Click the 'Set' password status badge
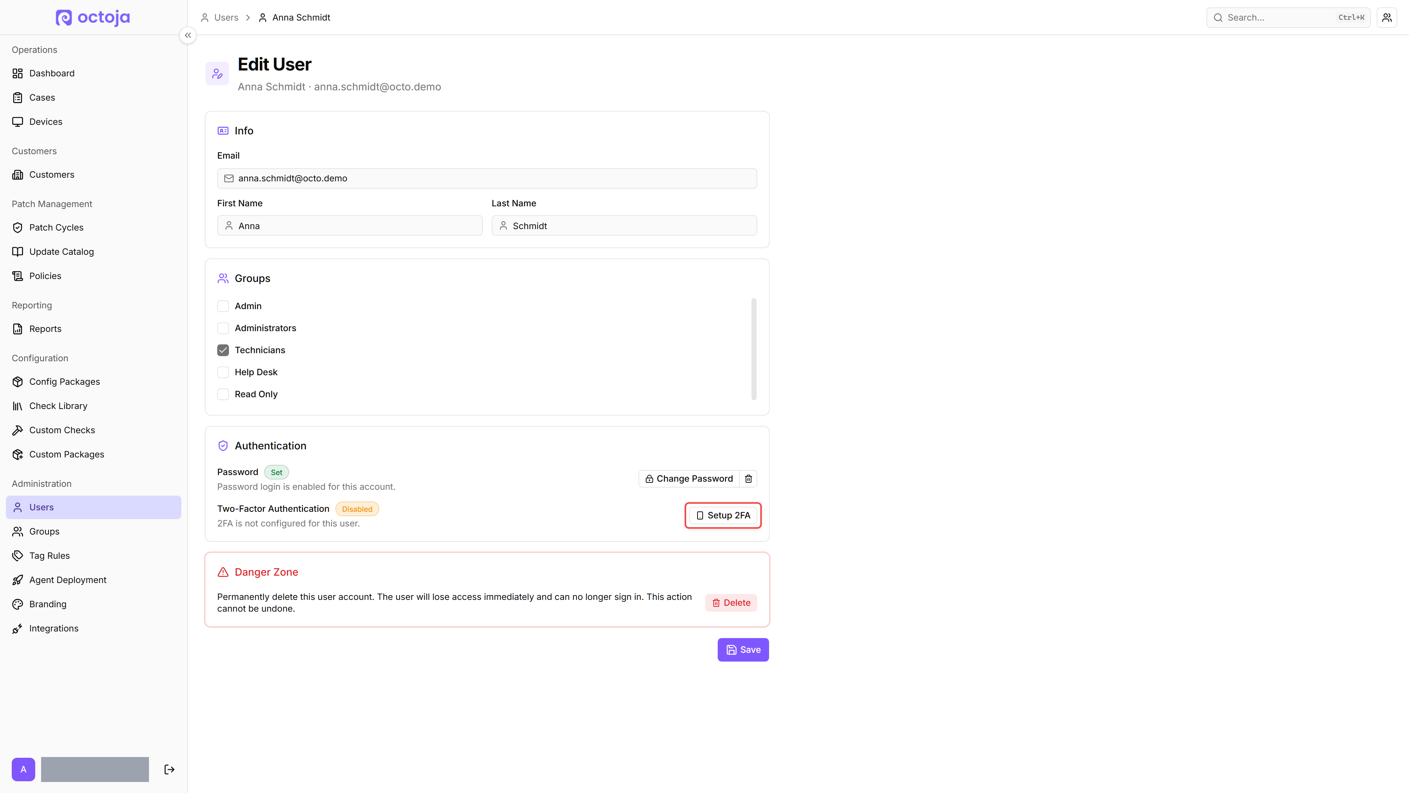The width and height of the screenshot is (1409, 793). point(277,472)
